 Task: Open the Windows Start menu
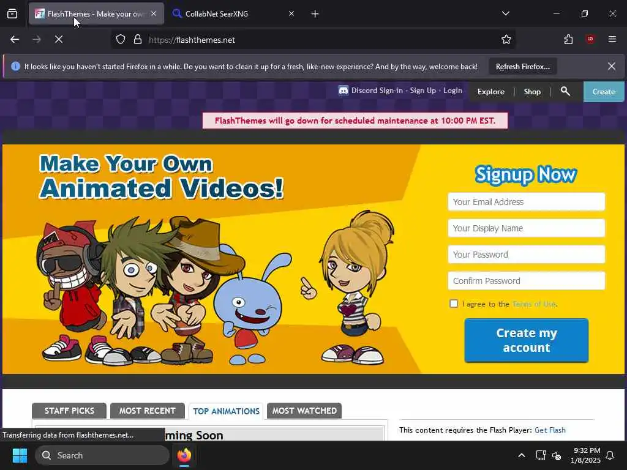click(20, 455)
